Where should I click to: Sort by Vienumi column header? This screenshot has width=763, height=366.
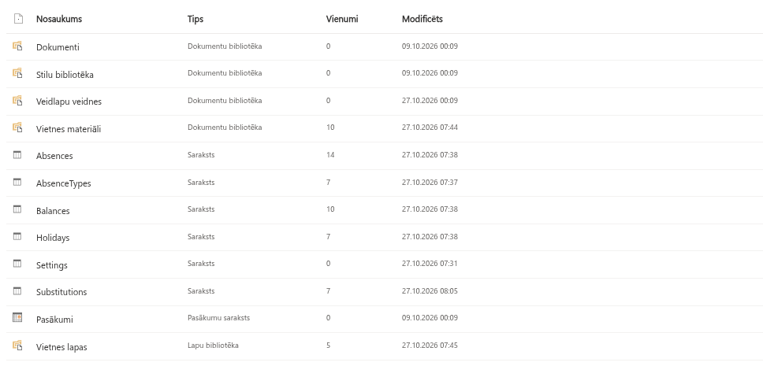tap(342, 19)
